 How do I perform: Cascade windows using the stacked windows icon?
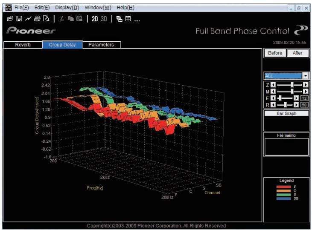click(119, 19)
